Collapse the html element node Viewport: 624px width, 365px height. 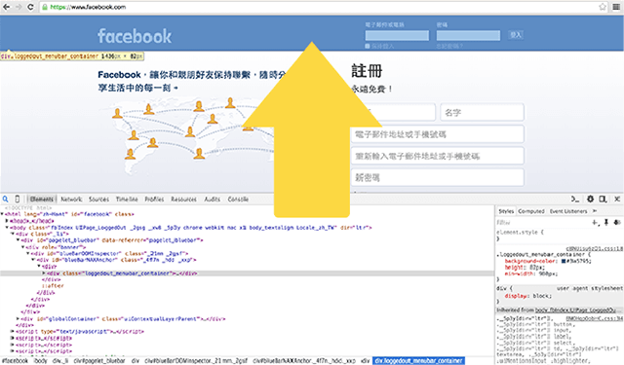point(2,214)
